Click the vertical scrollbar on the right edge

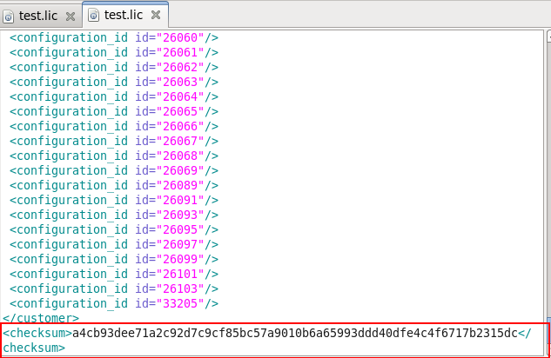(x=545, y=174)
